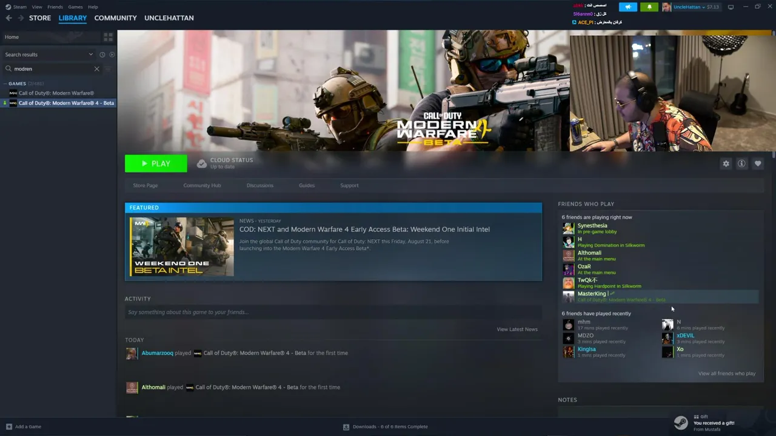This screenshot has height=436, width=776.
Task: Open game settings gear icon
Action: (726, 163)
